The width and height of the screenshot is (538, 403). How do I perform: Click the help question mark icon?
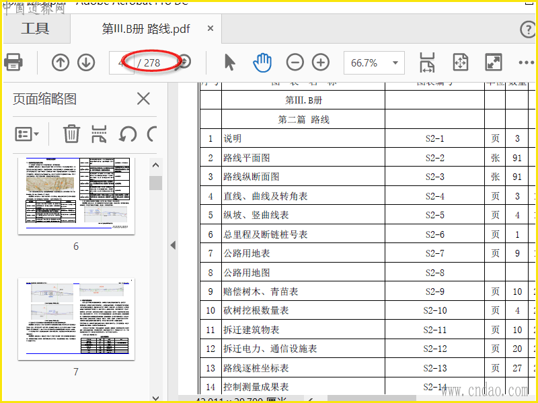(528, 30)
